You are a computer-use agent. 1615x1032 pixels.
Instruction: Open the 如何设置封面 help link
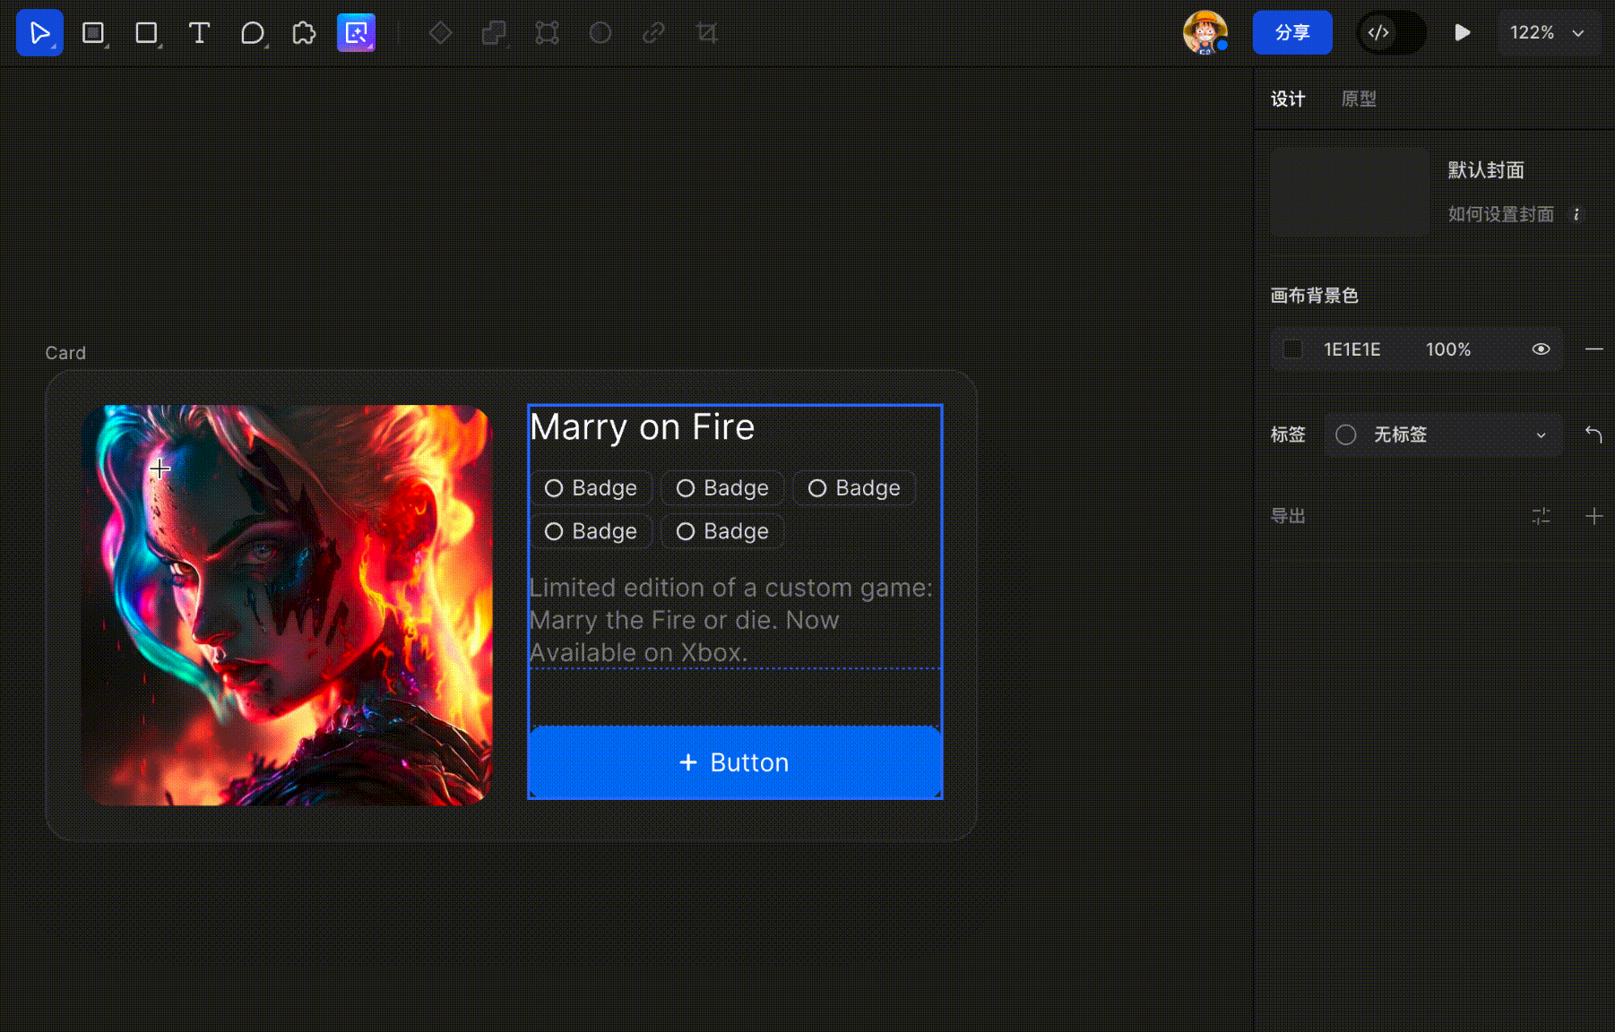coord(1501,214)
